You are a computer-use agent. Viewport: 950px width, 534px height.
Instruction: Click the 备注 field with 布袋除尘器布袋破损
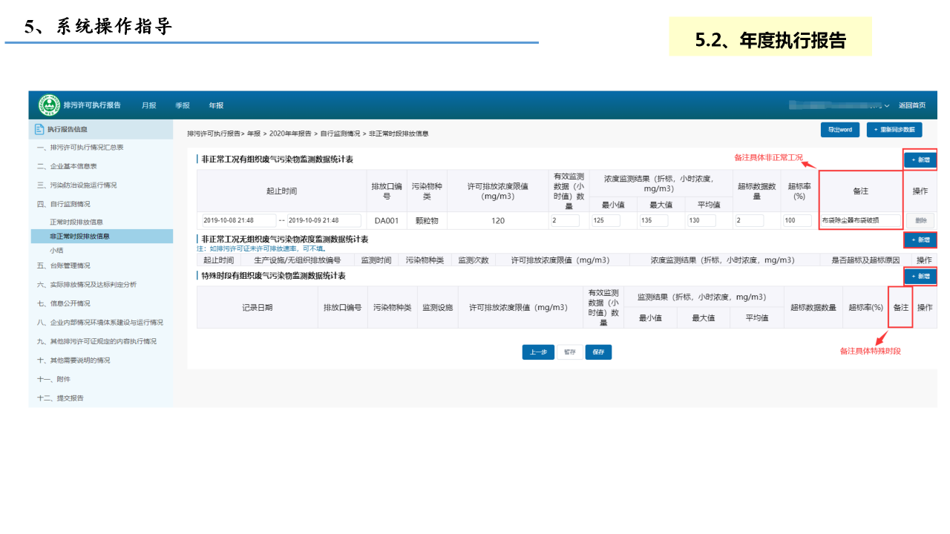click(x=860, y=220)
